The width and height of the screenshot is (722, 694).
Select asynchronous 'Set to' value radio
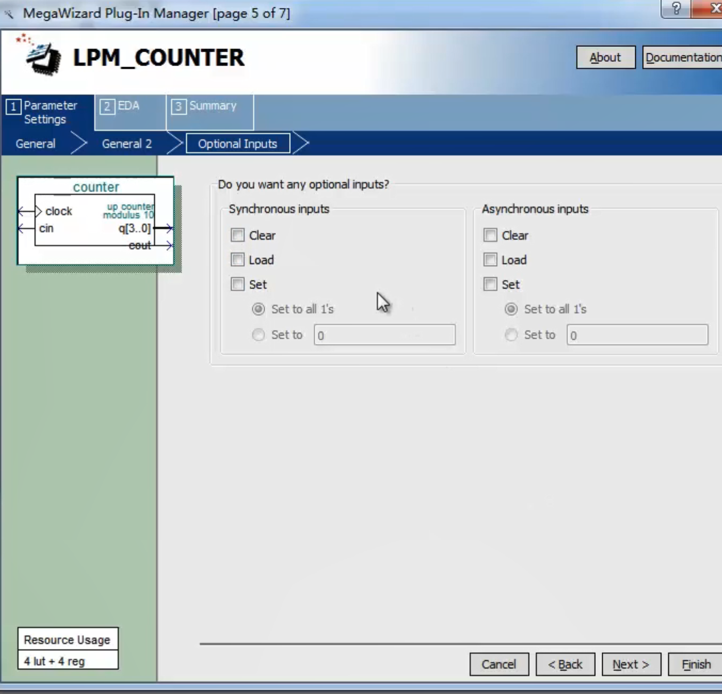[x=511, y=334]
